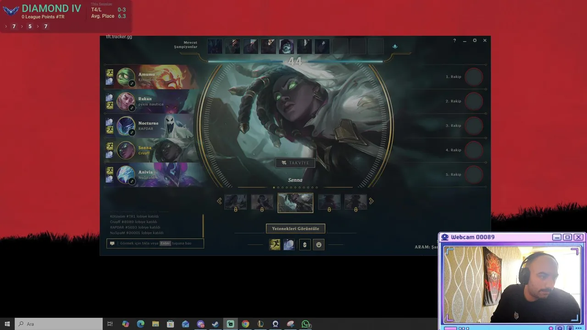Click the DIAMOND IV rank overlay
The image size is (587, 330).
51,8
